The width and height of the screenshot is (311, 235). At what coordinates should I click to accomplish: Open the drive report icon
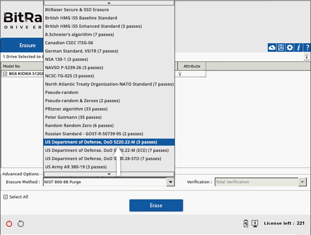pos(281,48)
